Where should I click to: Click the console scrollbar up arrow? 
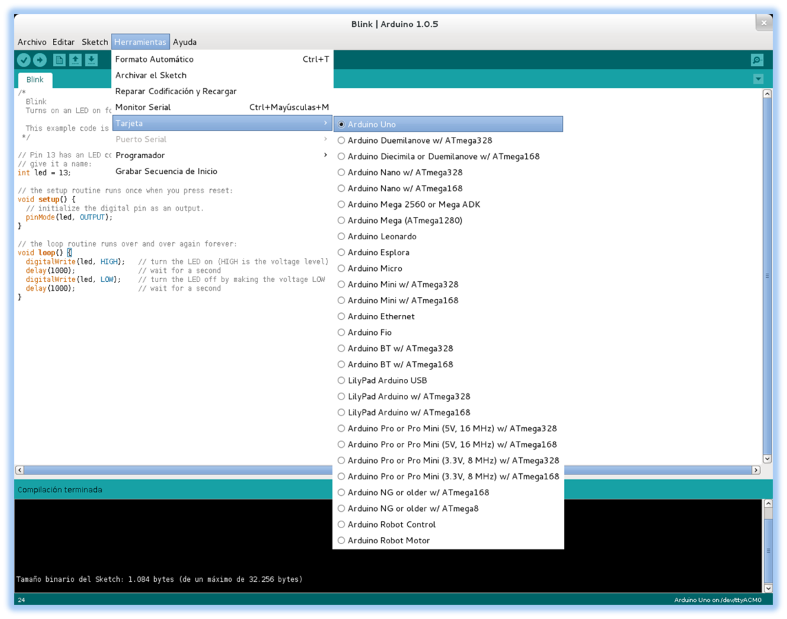click(x=768, y=503)
